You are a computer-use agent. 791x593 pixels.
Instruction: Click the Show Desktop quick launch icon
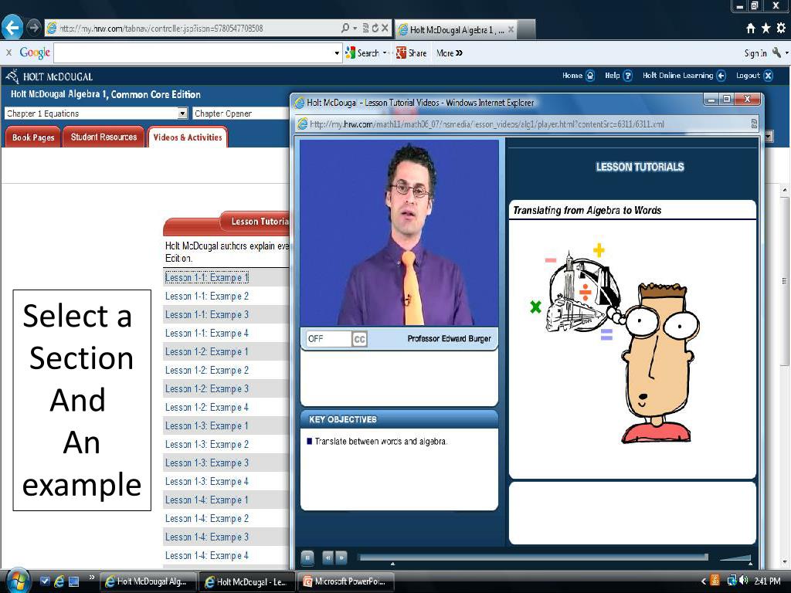pyautogui.click(x=74, y=581)
